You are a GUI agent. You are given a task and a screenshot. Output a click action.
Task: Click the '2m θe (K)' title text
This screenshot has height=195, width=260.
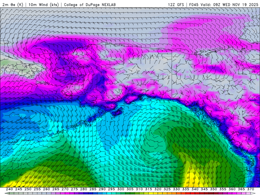coord(13,5)
